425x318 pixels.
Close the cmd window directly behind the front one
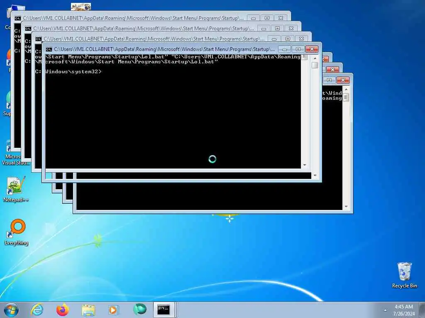tap(301, 39)
